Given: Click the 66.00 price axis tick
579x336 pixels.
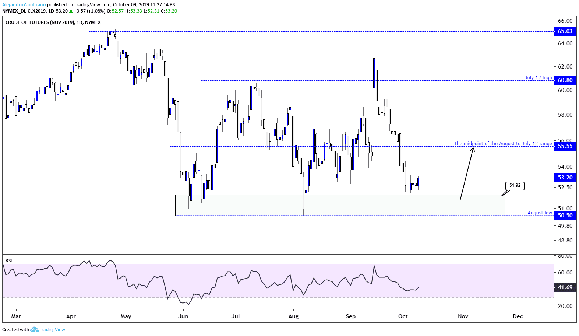Looking at the screenshot, I should coord(565,21).
